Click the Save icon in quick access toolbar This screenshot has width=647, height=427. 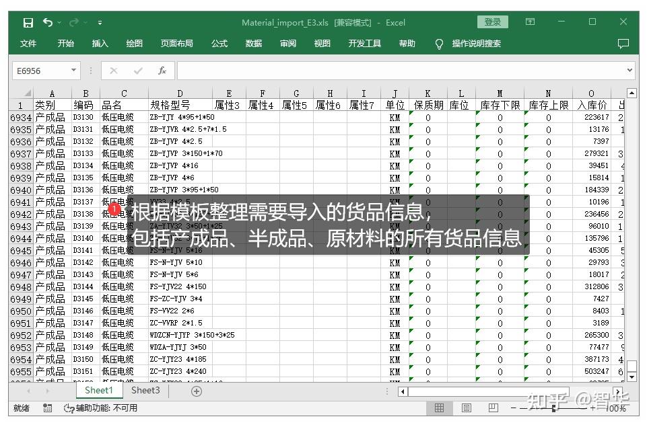(27, 22)
